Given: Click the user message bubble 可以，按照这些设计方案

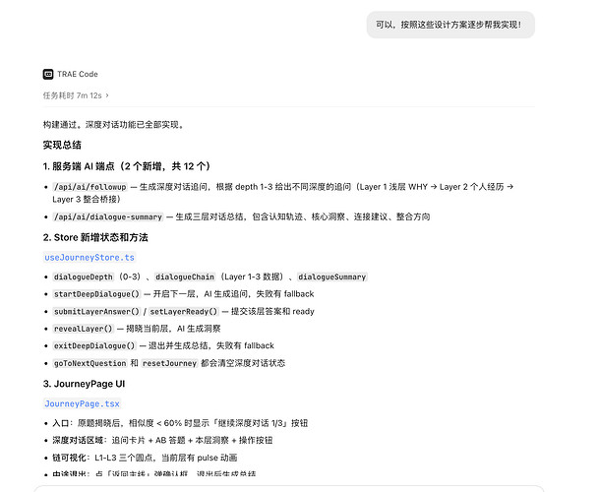Looking at the screenshot, I should [450, 25].
